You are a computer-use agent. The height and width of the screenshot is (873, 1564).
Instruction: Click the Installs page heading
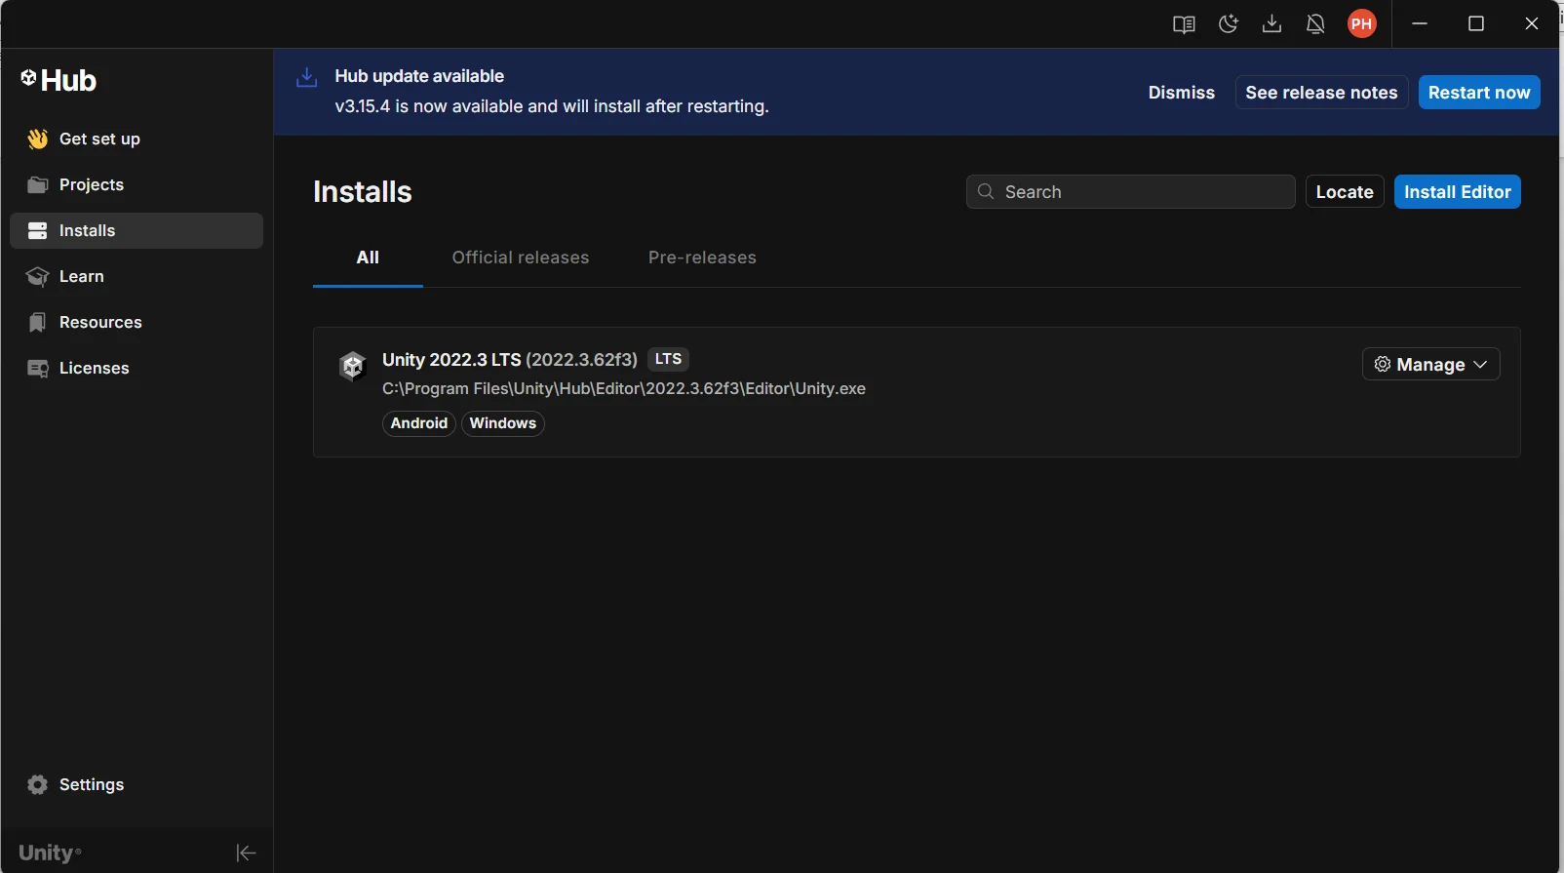363,192
